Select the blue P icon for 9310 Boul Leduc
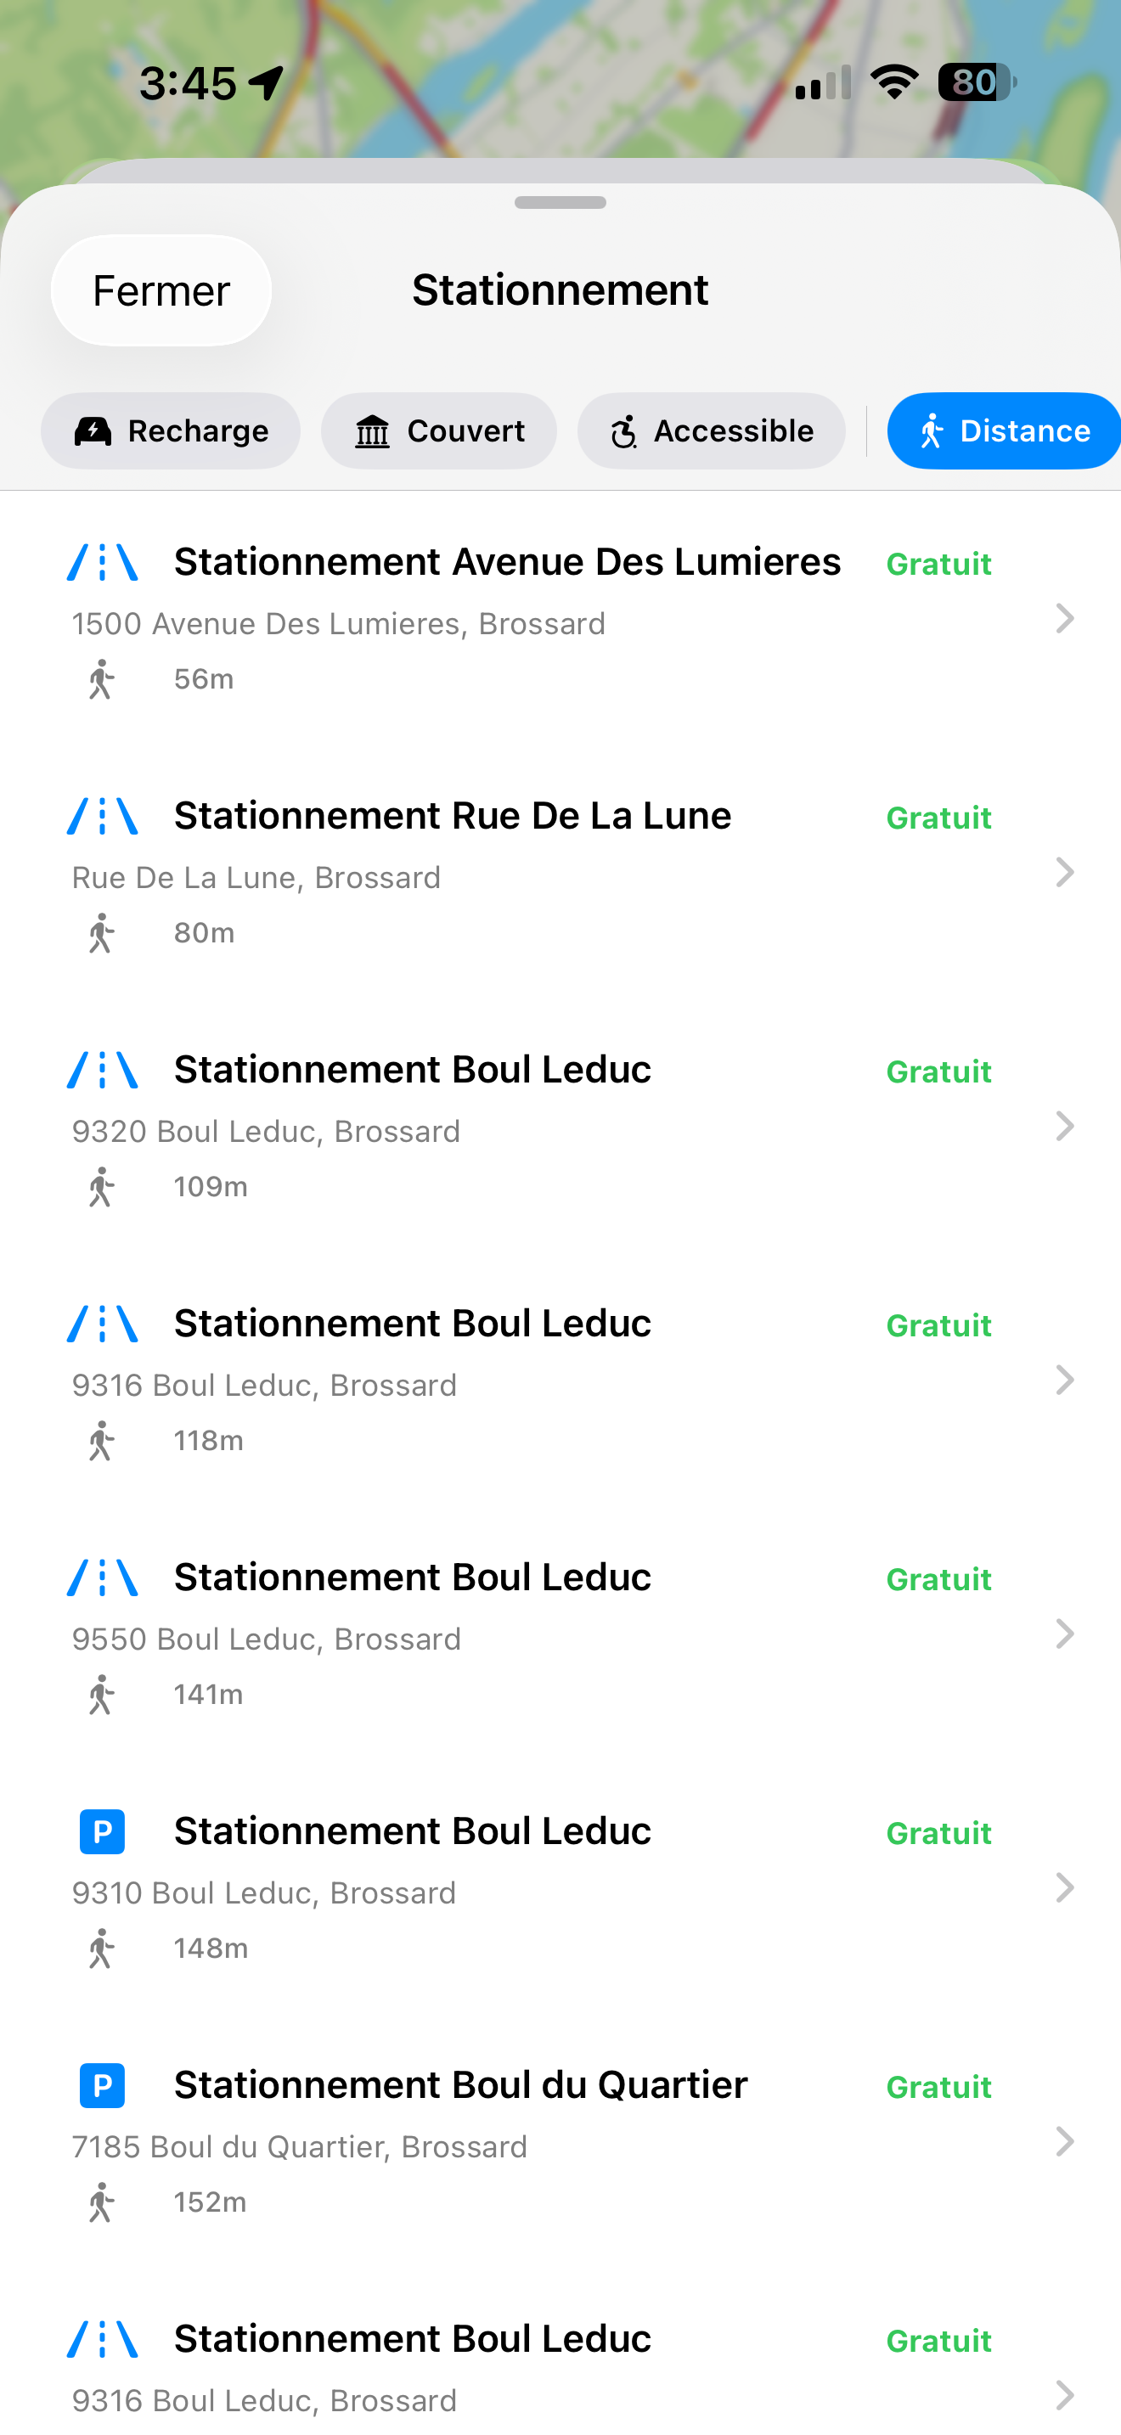This screenshot has height=2435, width=1121. coord(102,1832)
